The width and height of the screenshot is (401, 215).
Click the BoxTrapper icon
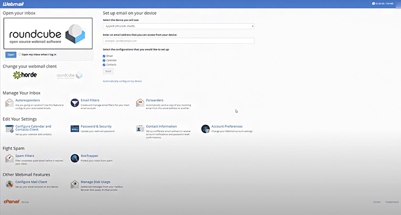coord(74,158)
